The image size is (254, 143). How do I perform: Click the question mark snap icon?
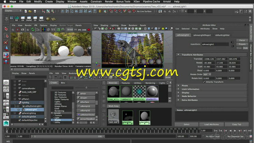click(95, 11)
